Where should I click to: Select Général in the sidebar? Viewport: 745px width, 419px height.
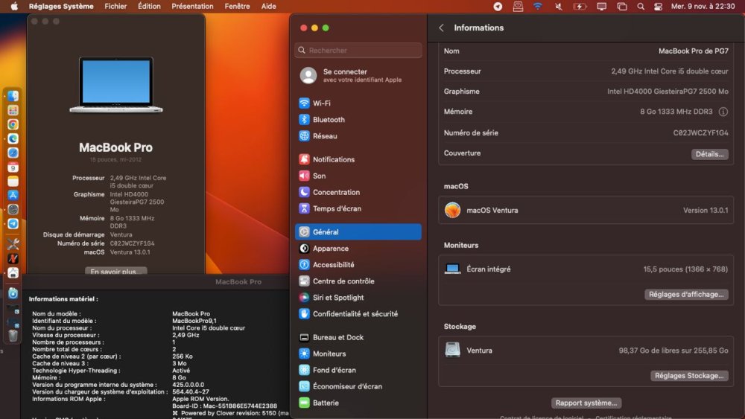click(358, 232)
